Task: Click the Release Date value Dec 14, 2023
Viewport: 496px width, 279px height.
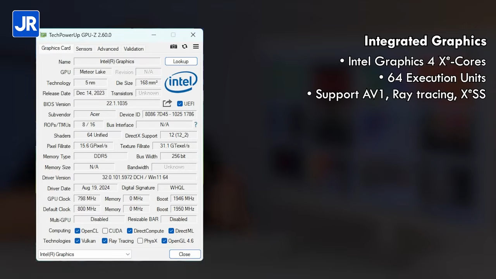Action: pyautogui.click(x=90, y=93)
